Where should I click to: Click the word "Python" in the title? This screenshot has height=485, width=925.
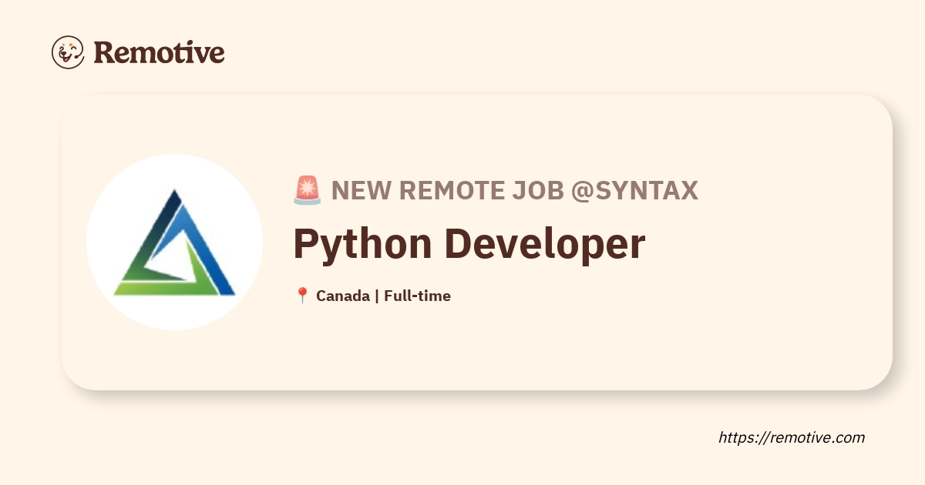click(362, 243)
